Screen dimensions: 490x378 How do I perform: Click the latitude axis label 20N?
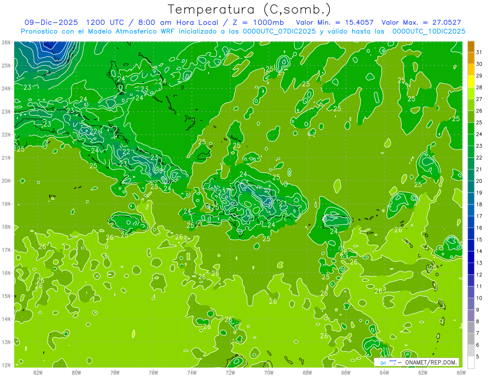click(6, 181)
